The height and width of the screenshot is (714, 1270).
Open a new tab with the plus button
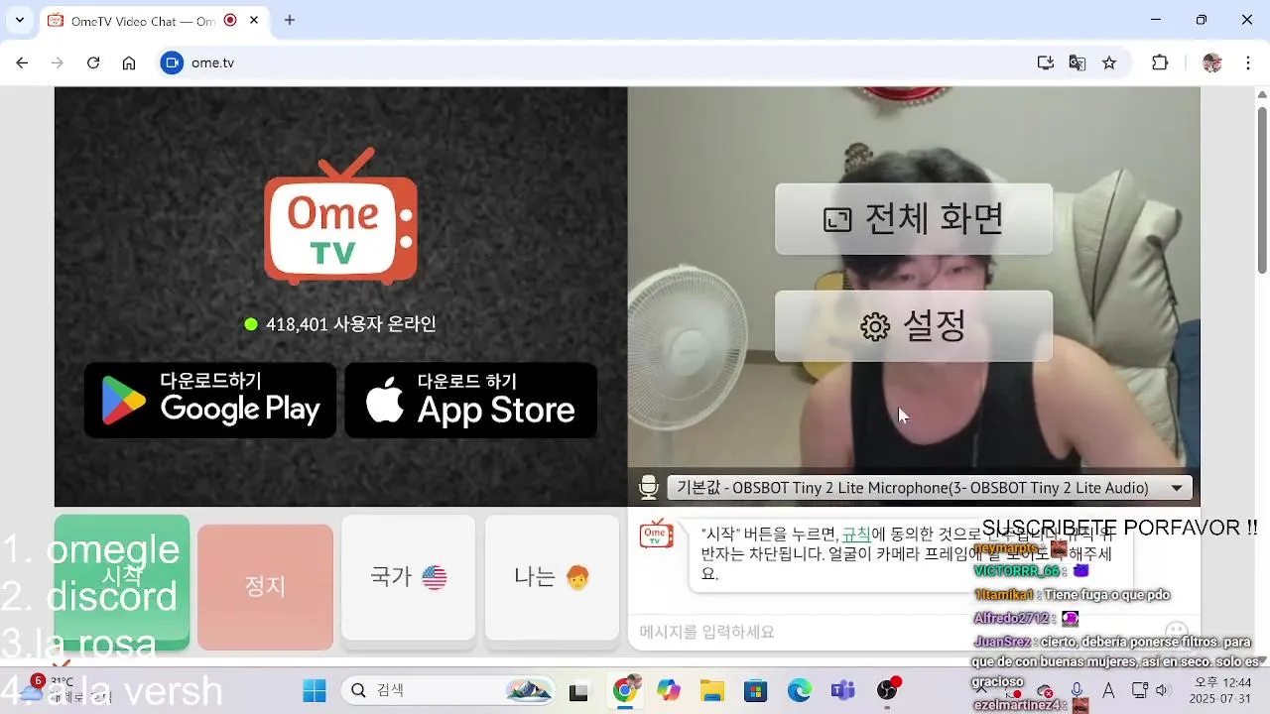[290, 20]
